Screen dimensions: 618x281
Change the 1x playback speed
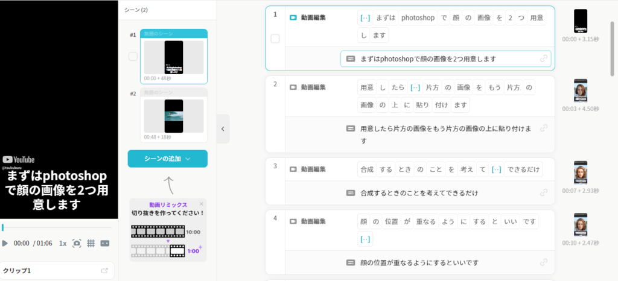pyautogui.click(x=63, y=243)
